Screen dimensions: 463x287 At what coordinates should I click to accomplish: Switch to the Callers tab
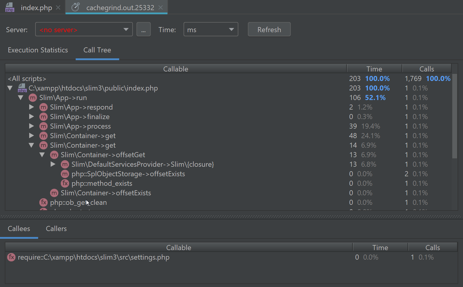[56, 229]
